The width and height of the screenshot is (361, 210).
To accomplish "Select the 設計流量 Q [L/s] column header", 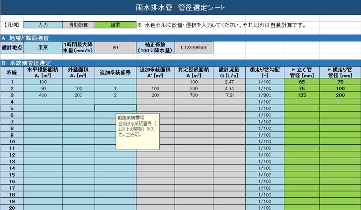I will (229, 72).
